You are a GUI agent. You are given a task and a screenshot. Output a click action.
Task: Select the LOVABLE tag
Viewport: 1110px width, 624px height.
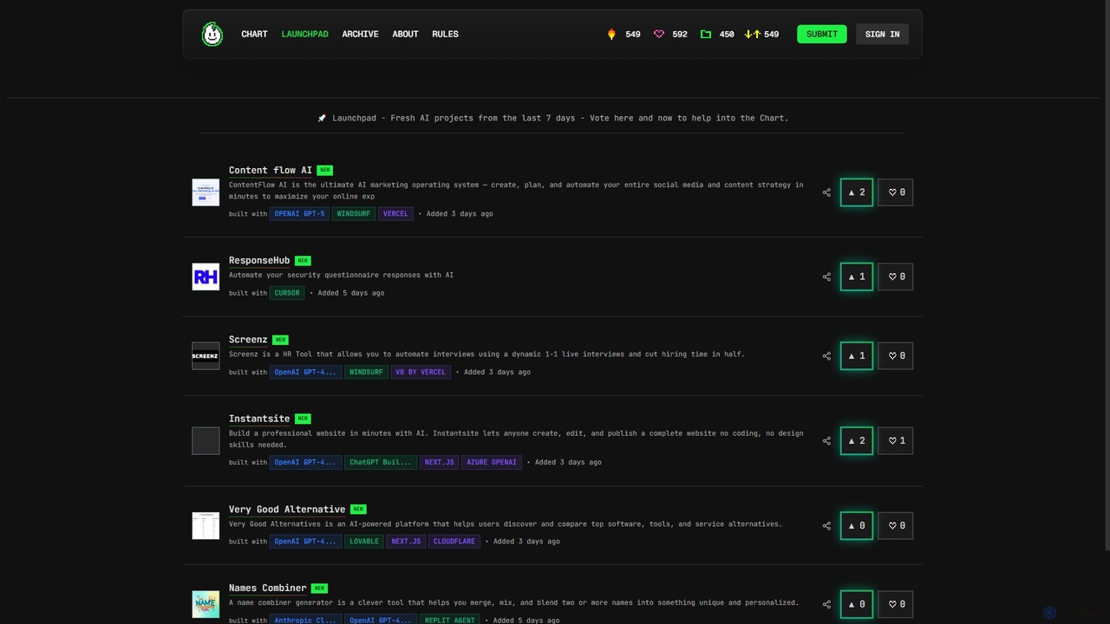(x=364, y=541)
